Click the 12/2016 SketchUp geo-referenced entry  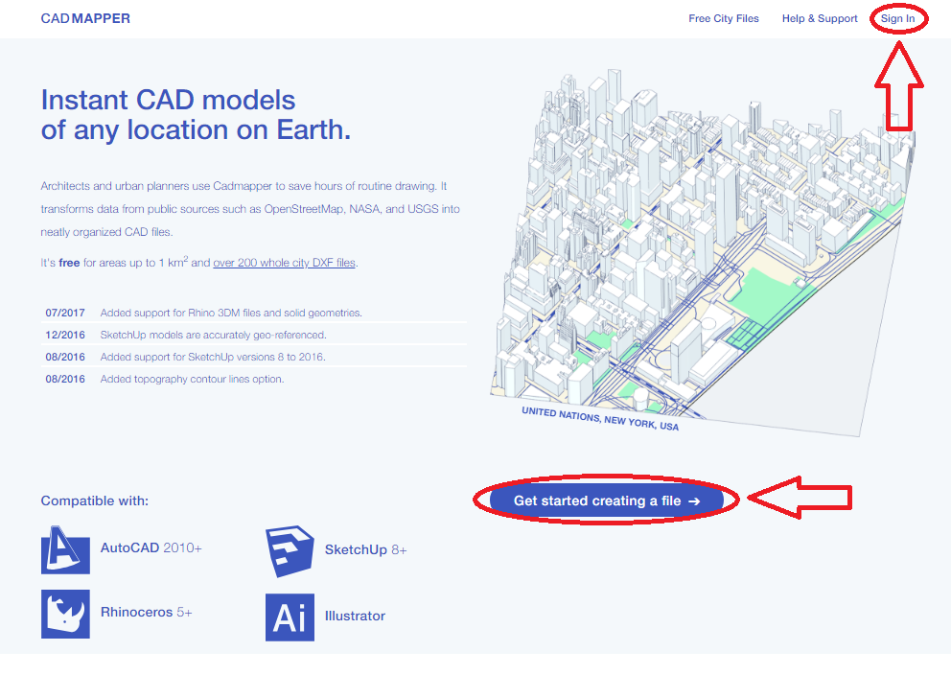pos(255,335)
